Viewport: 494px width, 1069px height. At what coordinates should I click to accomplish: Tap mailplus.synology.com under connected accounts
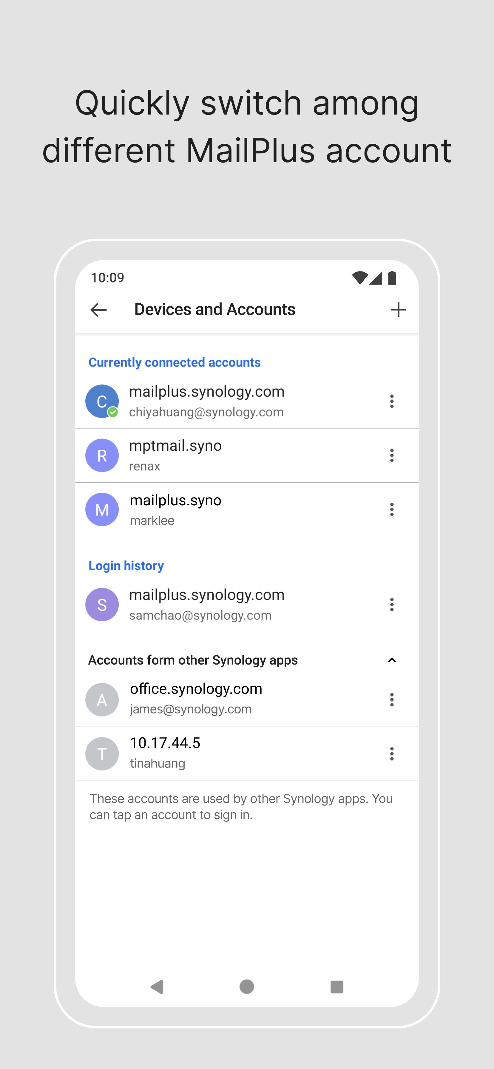tap(207, 392)
